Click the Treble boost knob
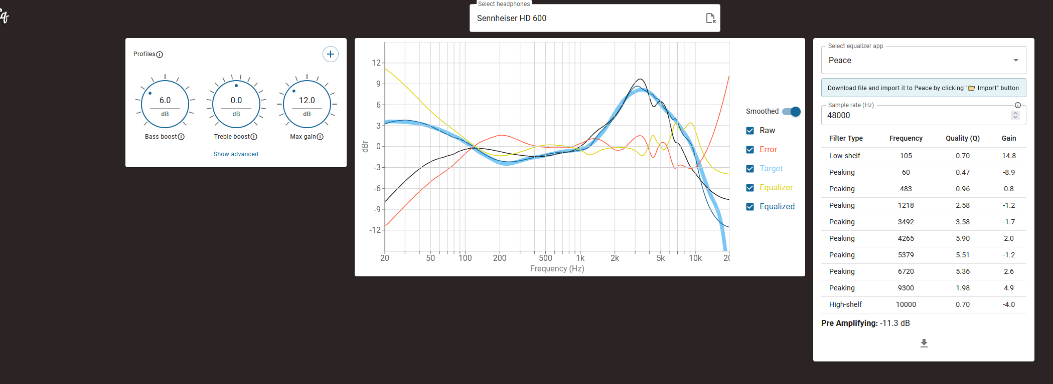This screenshot has width=1053, height=384. [x=236, y=104]
